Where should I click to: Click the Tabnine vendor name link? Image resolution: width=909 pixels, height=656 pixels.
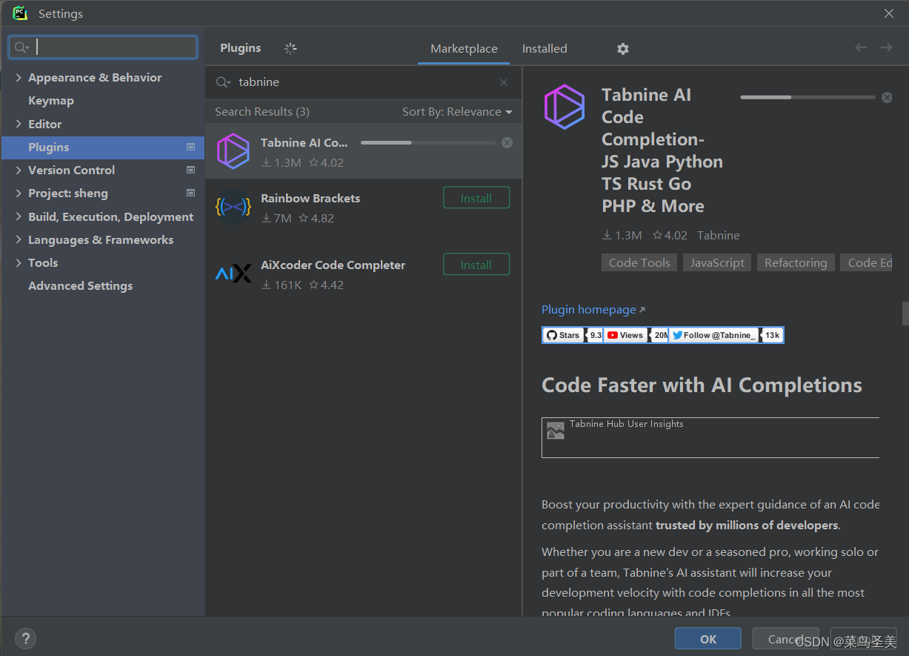pos(718,236)
